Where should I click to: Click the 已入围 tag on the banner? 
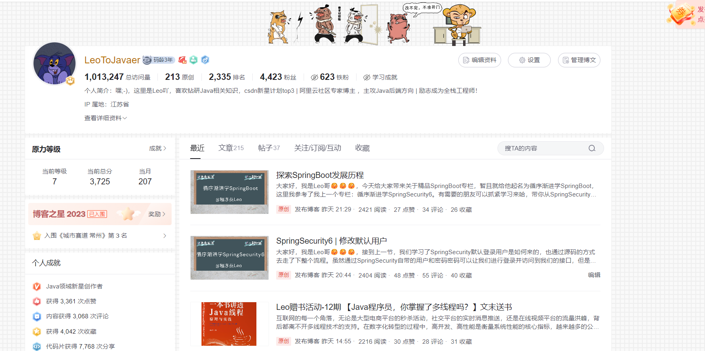click(97, 214)
